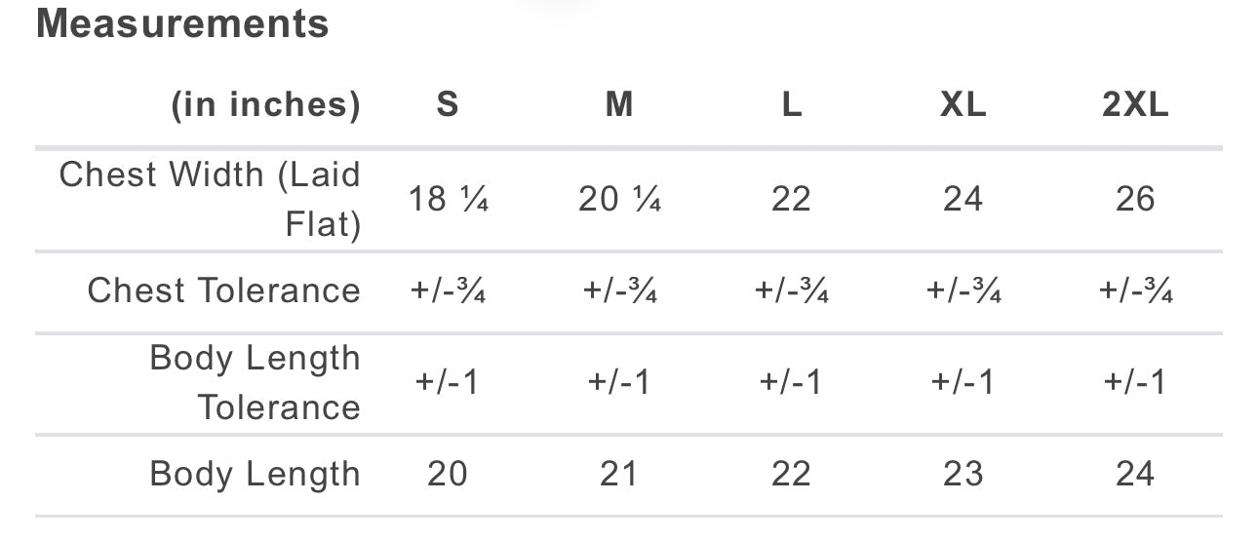Click the 18 ¼ chest width value
Viewport: 1258px width, 541px height.
(448, 200)
